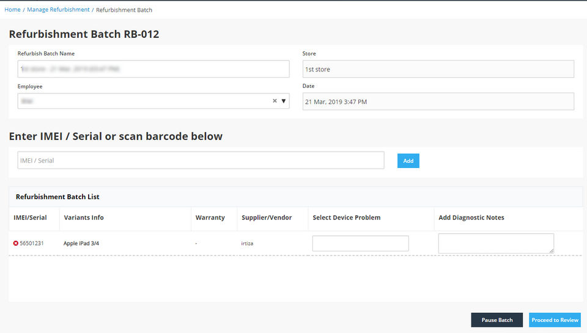
Task: Click IMEI/Serial column header
Action: (x=30, y=218)
